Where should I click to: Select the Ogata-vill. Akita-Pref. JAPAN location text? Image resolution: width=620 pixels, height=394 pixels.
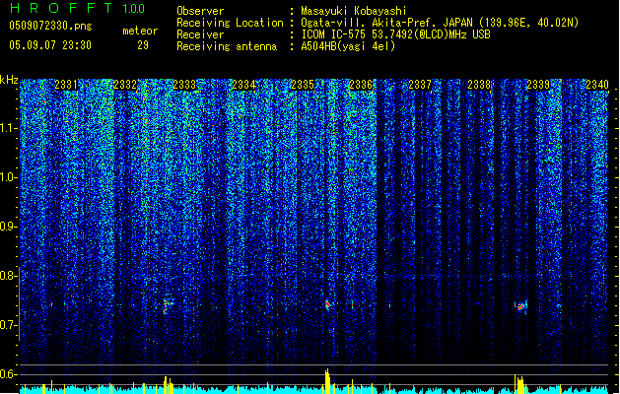pos(440,23)
